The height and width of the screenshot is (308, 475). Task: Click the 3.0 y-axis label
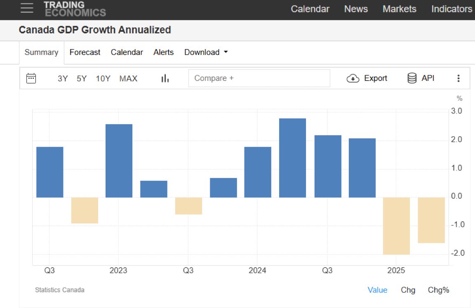pos(456,111)
